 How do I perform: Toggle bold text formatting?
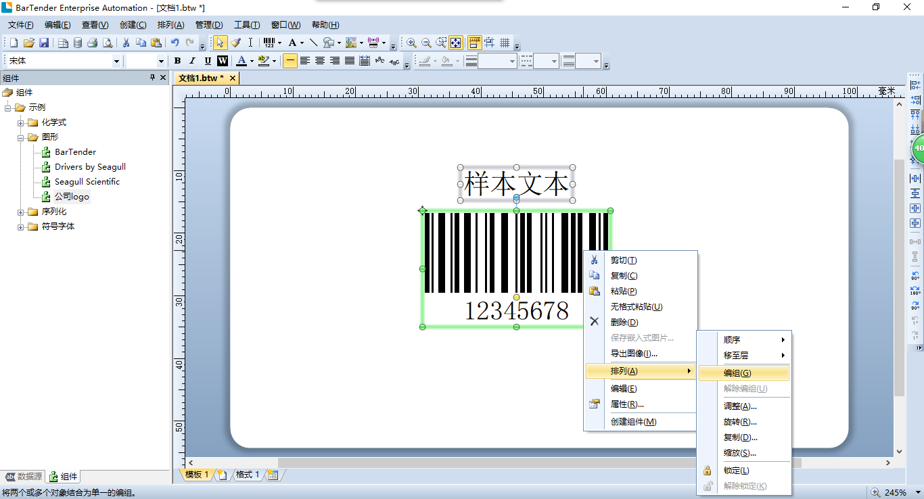click(177, 61)
